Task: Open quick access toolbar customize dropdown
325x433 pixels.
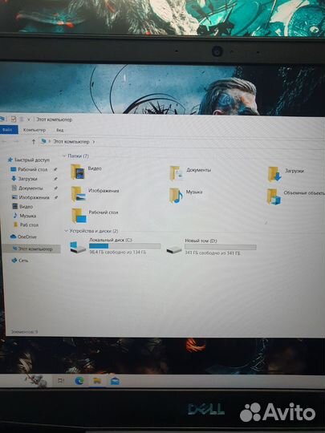Action: click(x=28, y=119)
